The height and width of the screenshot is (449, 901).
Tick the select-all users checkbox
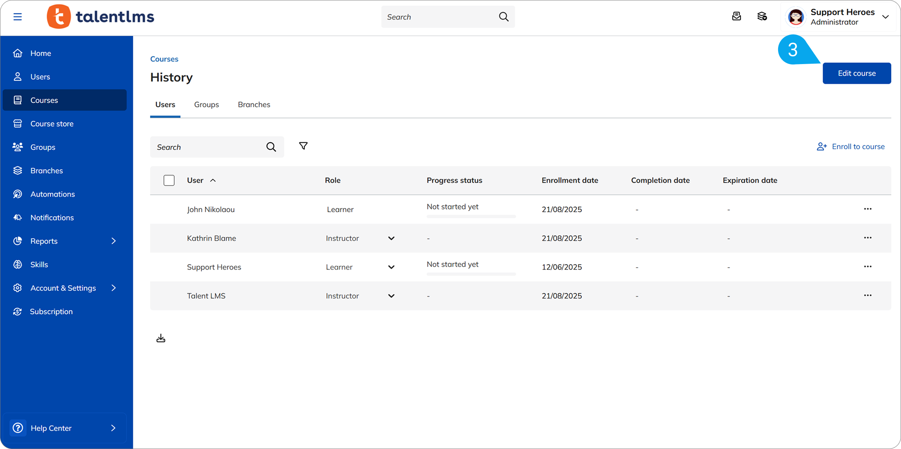tap(169, 181)
